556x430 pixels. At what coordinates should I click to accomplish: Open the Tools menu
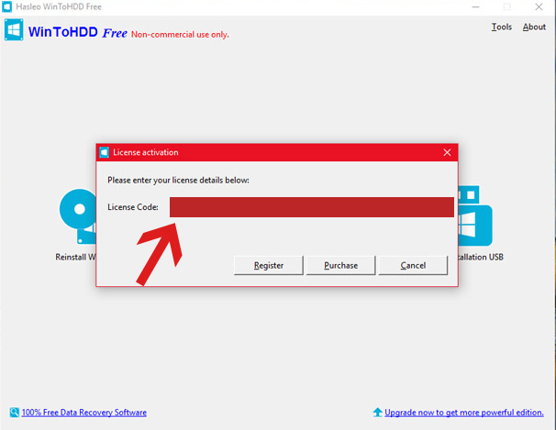point(501,27)
